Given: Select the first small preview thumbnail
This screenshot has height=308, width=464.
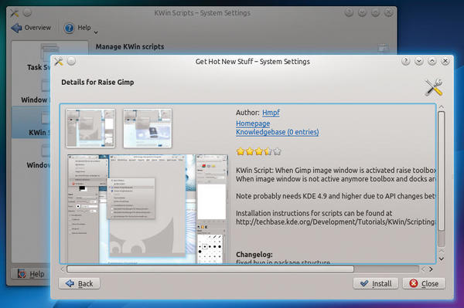Looking at the screenshot, I should click(x=90, y=128).
